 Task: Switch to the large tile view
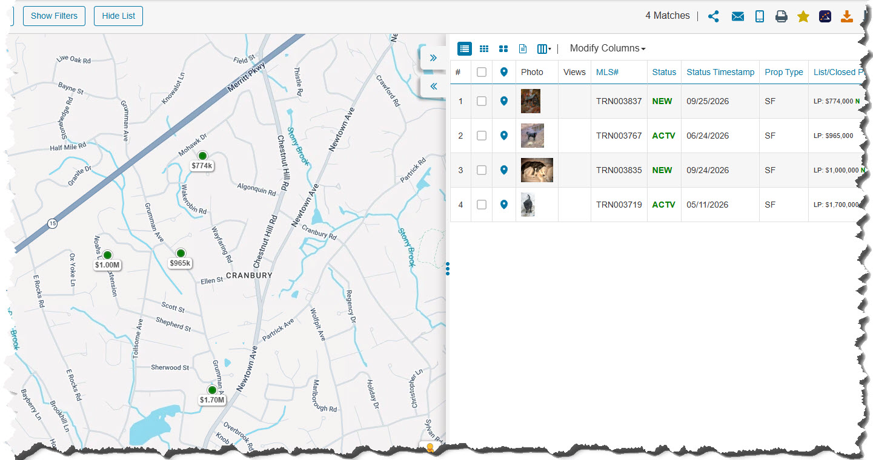(x=503, y=48)
